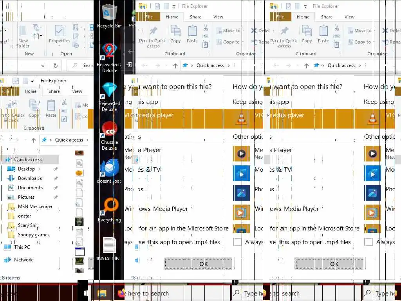Open the New item dropdown next to New folder
Image resolution: width=401 pixels, height=301 pixels.
coord(37,36)
